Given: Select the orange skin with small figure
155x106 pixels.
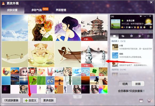Looking at the screenshot, I should click(x=59, y=89).
